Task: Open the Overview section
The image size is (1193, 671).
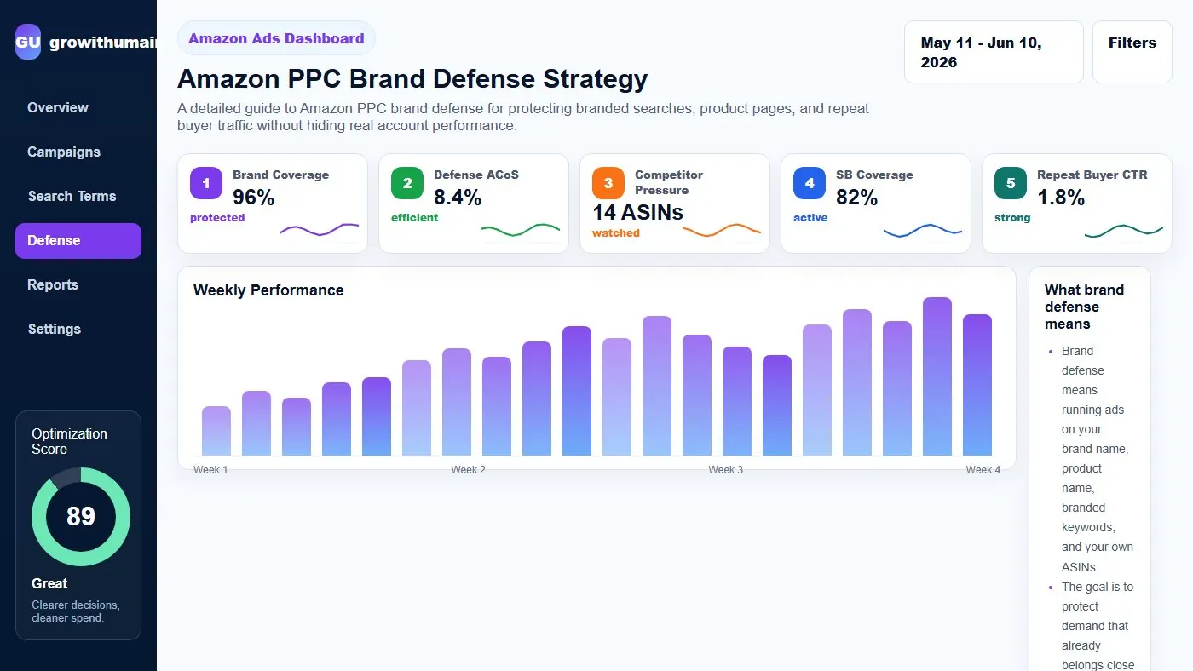Action: click(x=78, y=107)
